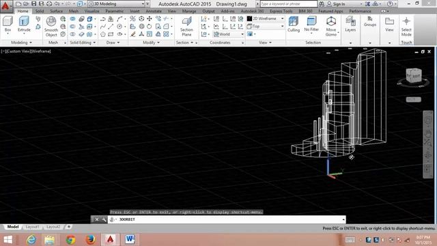Open the World UCS dropdown

(228, 34)
